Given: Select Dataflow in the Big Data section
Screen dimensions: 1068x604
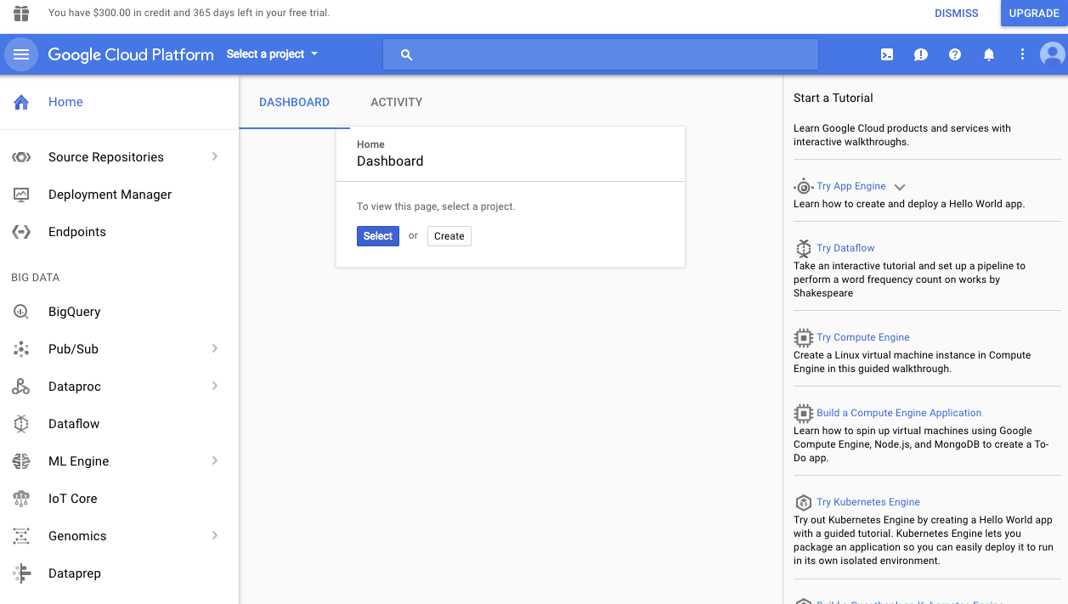Looking at the screenshot, I should 74,424.
